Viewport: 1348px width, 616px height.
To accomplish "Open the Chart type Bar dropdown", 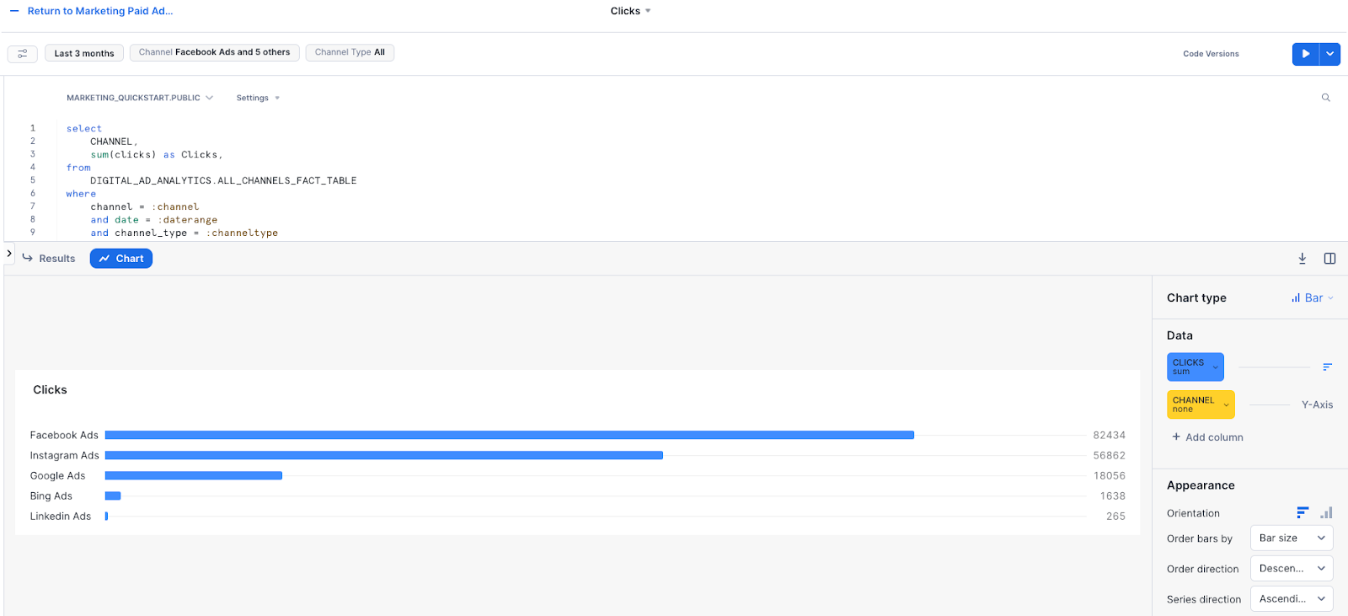I will pos(1312,297).
